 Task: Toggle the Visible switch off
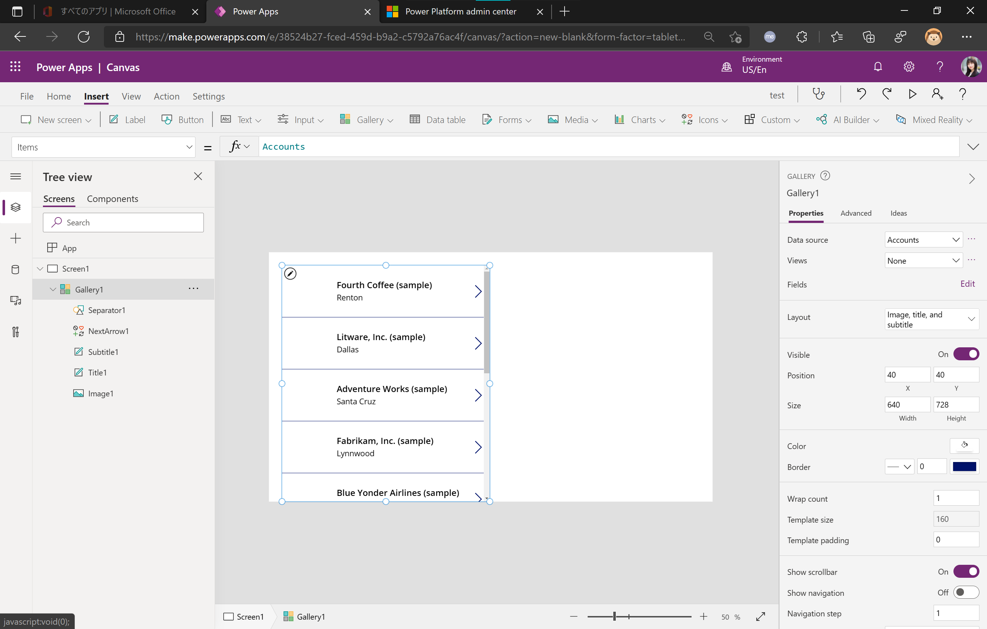point(966,354)
